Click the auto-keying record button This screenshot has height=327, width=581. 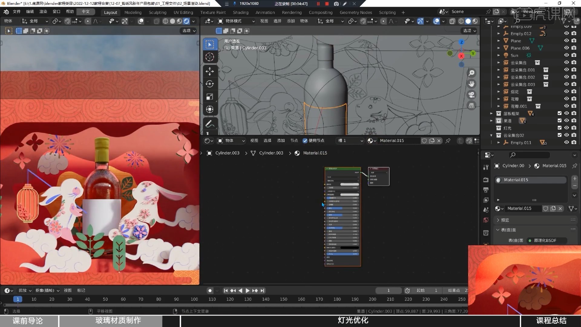tap(210, 290)
